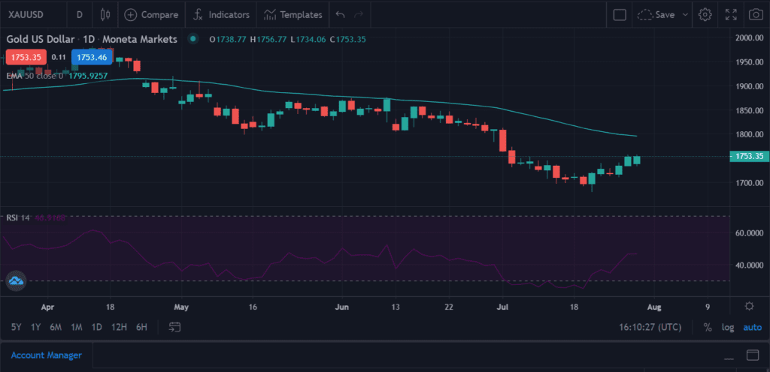Open the Indicators menu
Viewport: 770px width, 372px height.
[x=221, y=15]
